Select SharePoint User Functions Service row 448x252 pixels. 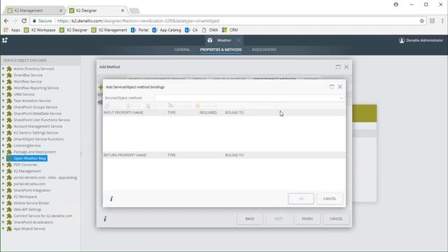click(41, 120)
